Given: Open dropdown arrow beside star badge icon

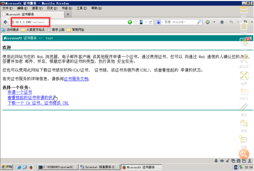Looking at the screenshot, I should click(x=214, y=22).
